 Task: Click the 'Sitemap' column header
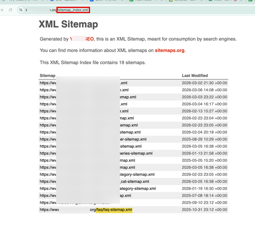pyautogui.click(x=48, y=76)
